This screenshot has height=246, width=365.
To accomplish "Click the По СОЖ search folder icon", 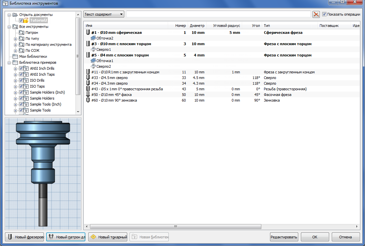I will [x=22, y=50].
